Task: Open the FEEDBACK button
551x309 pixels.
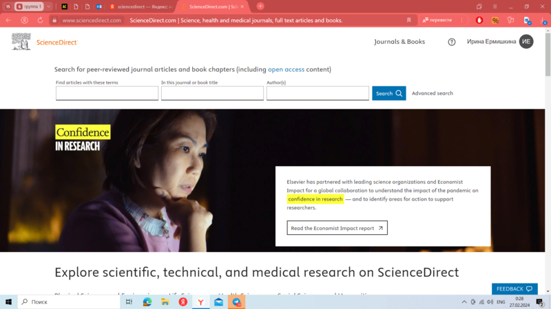Action: [514, 288]
